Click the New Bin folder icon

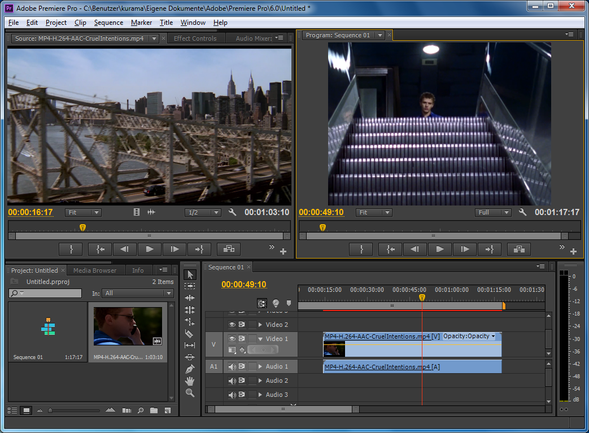(154, 410)
